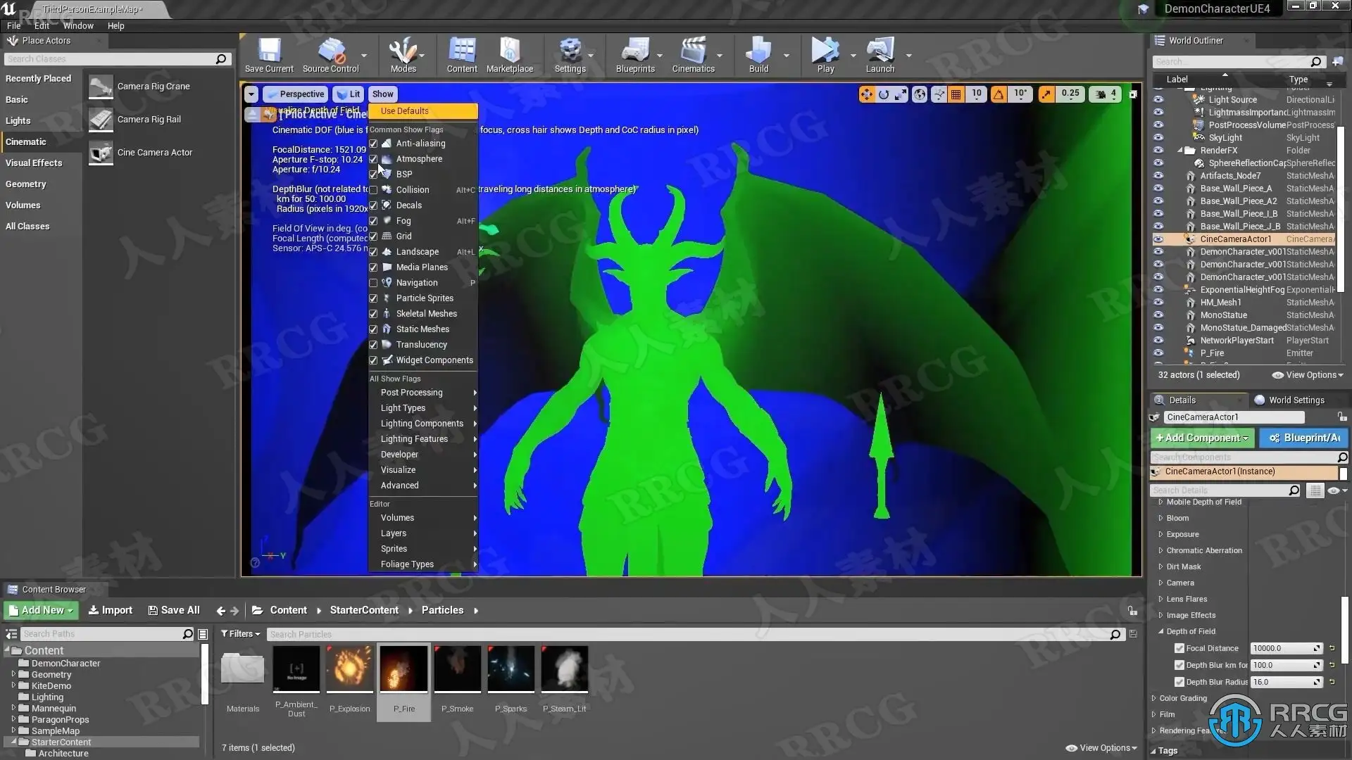Click the Import button
The width and height of the screenshot is (1352, 760).
[x=111, y=611]
